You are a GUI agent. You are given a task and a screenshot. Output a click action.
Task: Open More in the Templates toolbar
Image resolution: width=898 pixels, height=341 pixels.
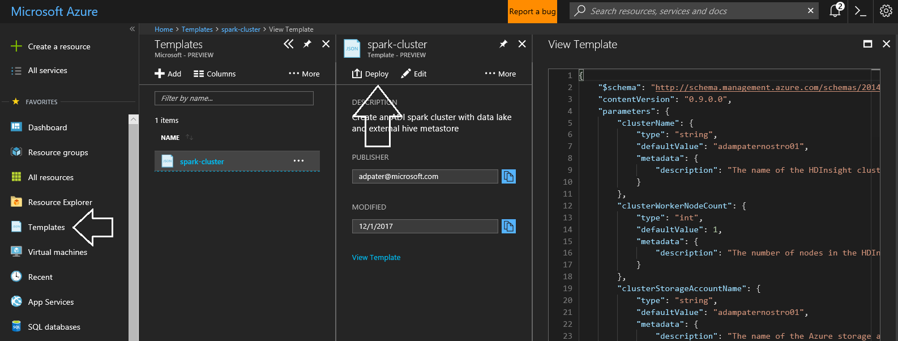coord(304,74)
